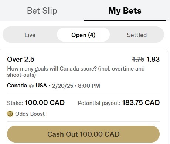
Task: Open the Odds Boost label
Action: click(x=30, y=114)
